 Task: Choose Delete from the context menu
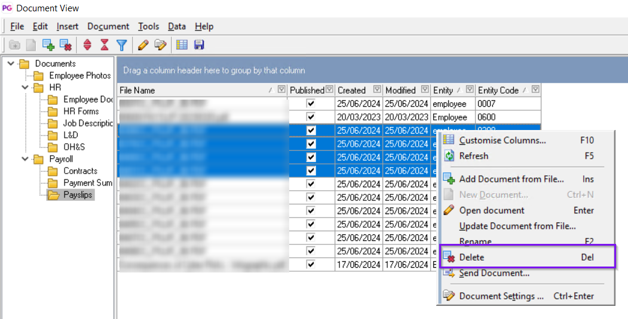pyautogui.click(x=471, y=258)
